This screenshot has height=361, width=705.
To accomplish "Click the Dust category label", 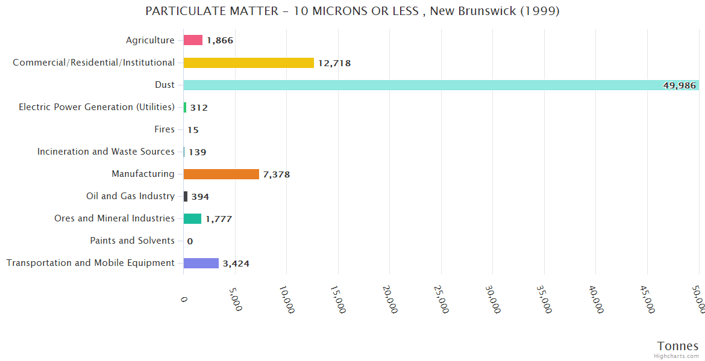I will [x=164, y=85].
